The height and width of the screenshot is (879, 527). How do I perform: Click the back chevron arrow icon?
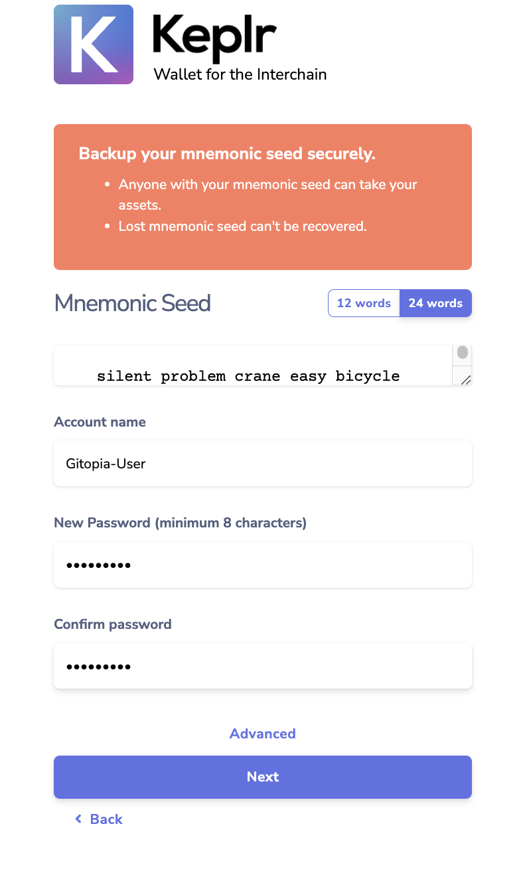[78, 819]
